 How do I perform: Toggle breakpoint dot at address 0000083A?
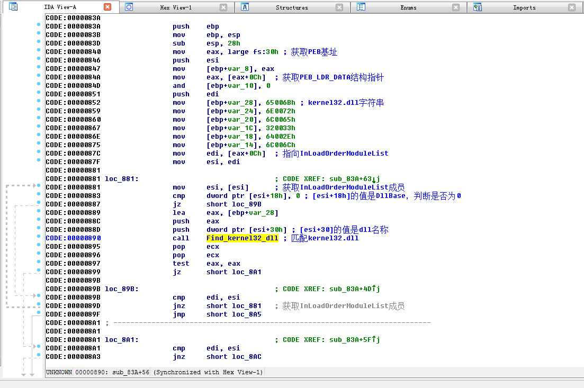click(x=38, y=24)
